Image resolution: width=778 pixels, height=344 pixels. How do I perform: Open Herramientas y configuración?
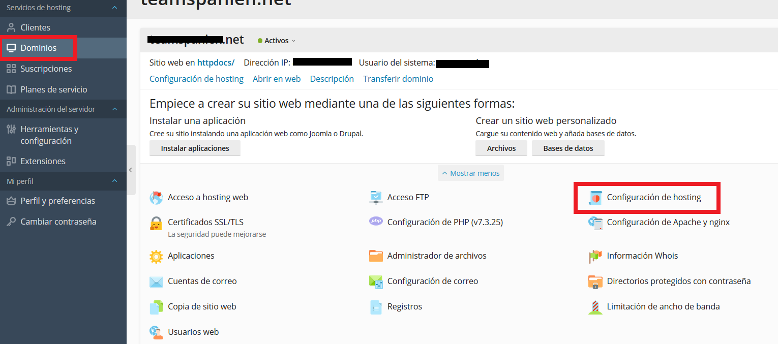49,135
